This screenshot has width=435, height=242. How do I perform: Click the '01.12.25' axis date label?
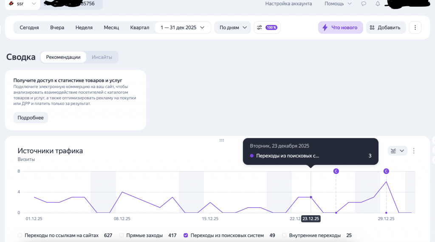pyautogui.click(x=34, y=219)
